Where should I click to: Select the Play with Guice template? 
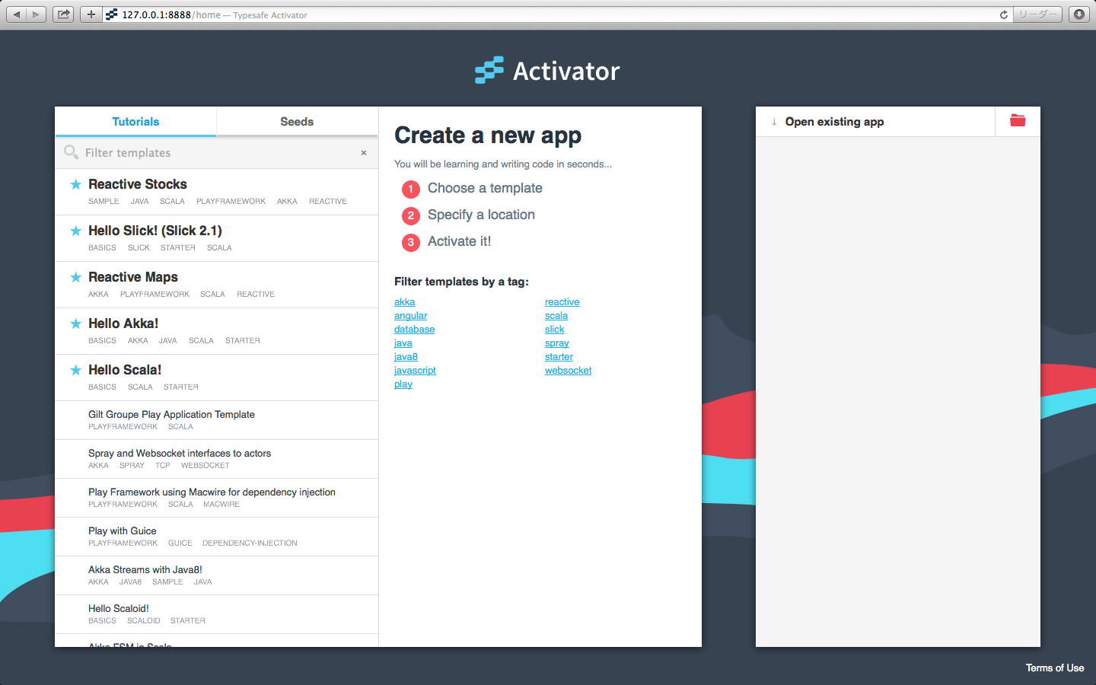(216, 537)
